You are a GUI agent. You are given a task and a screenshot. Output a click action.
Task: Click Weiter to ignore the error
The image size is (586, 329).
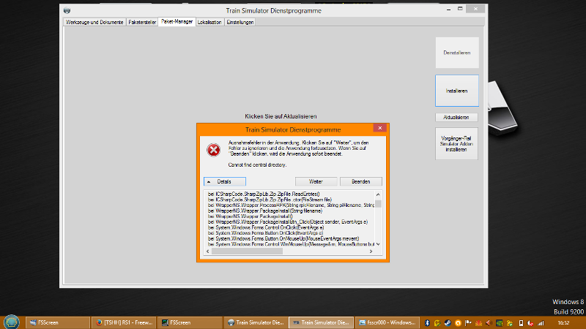316,181
